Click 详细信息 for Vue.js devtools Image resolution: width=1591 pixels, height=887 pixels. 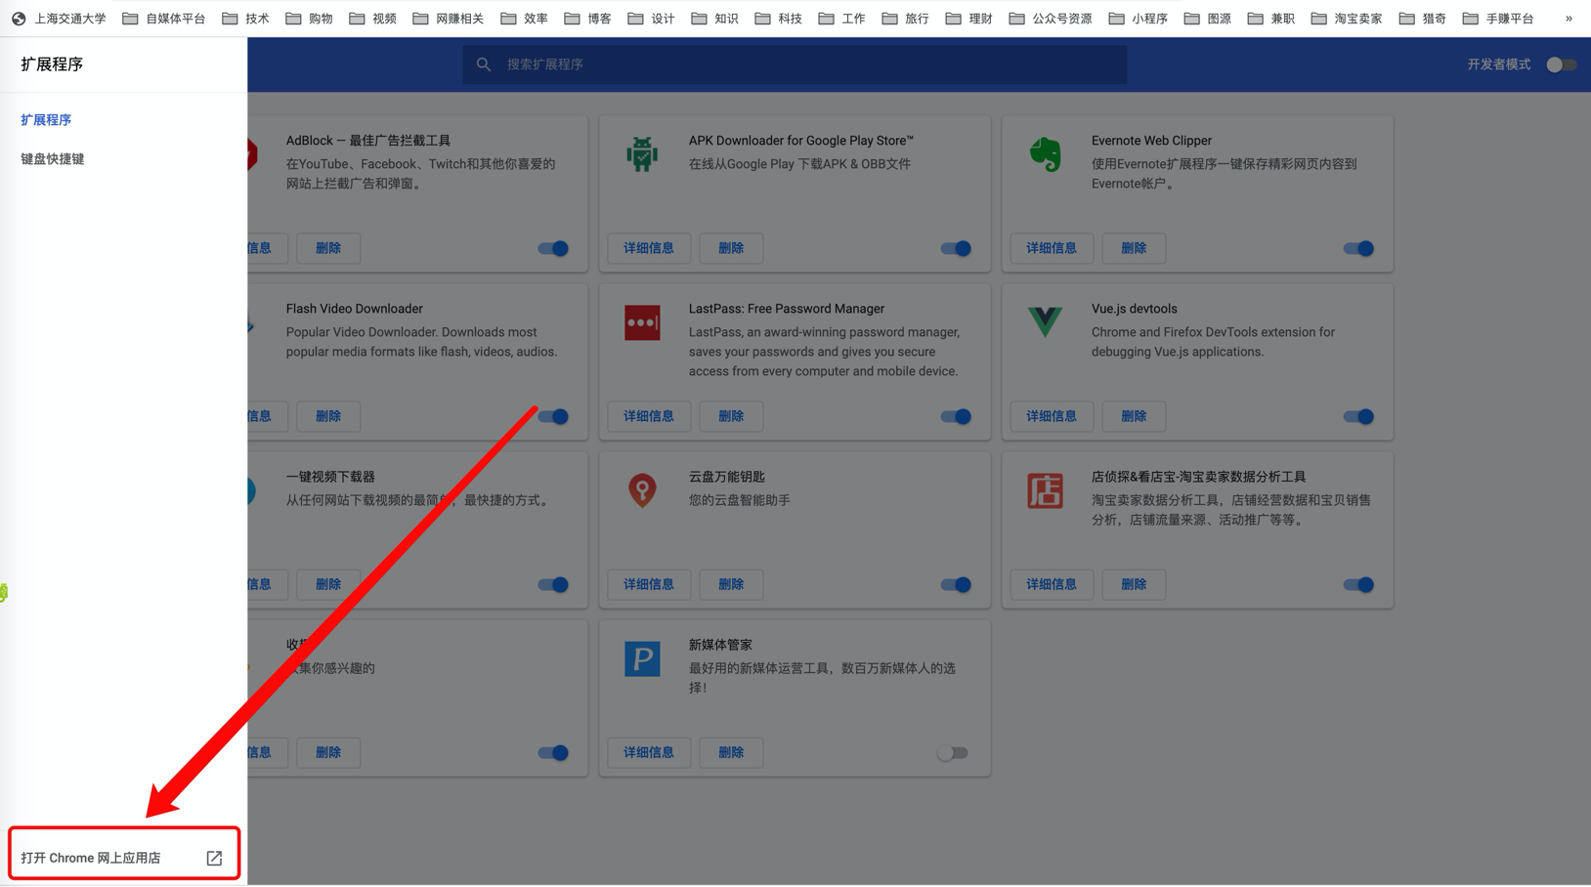(x=1052, y=416)
